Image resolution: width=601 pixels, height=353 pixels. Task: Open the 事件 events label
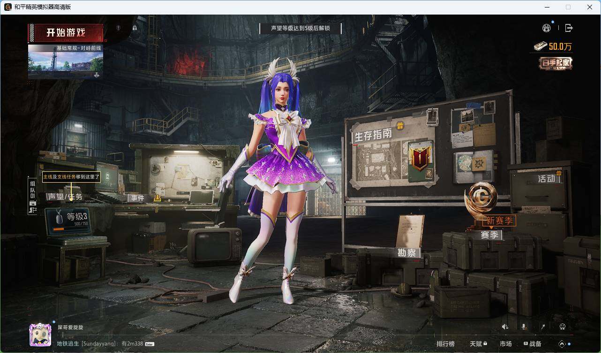(137, 198)
